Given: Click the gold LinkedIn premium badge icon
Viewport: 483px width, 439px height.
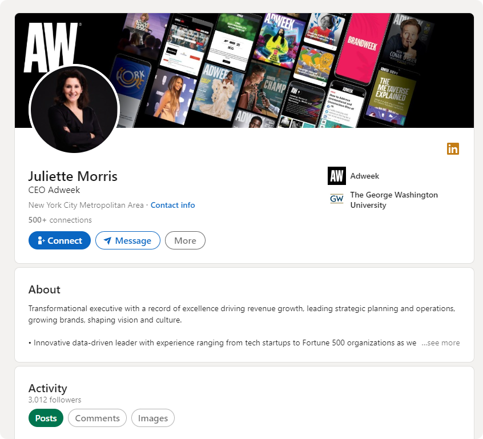Looking at the screenshot, I should tap(453, 148).
